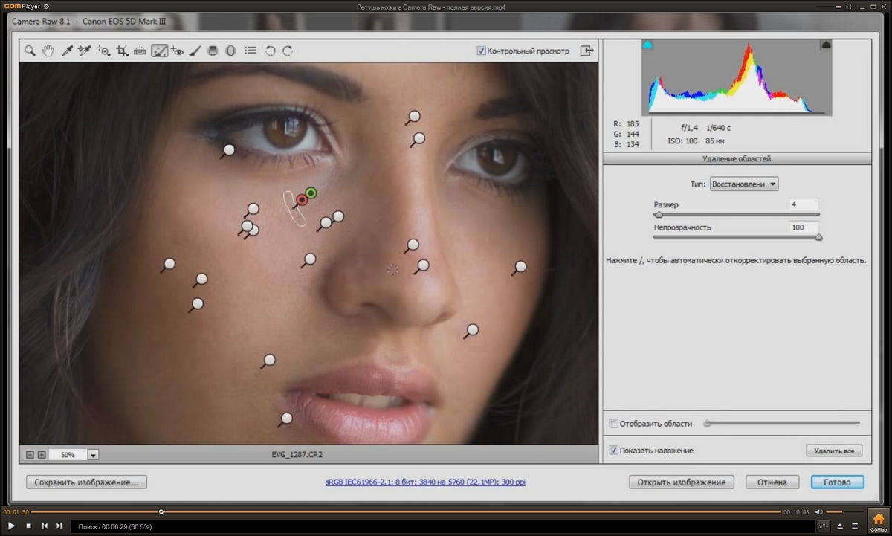Select the Hand tool
Image resolution: width=892 pixels, height=536 pixels.
pyautogui.click(x=48, y=51)
